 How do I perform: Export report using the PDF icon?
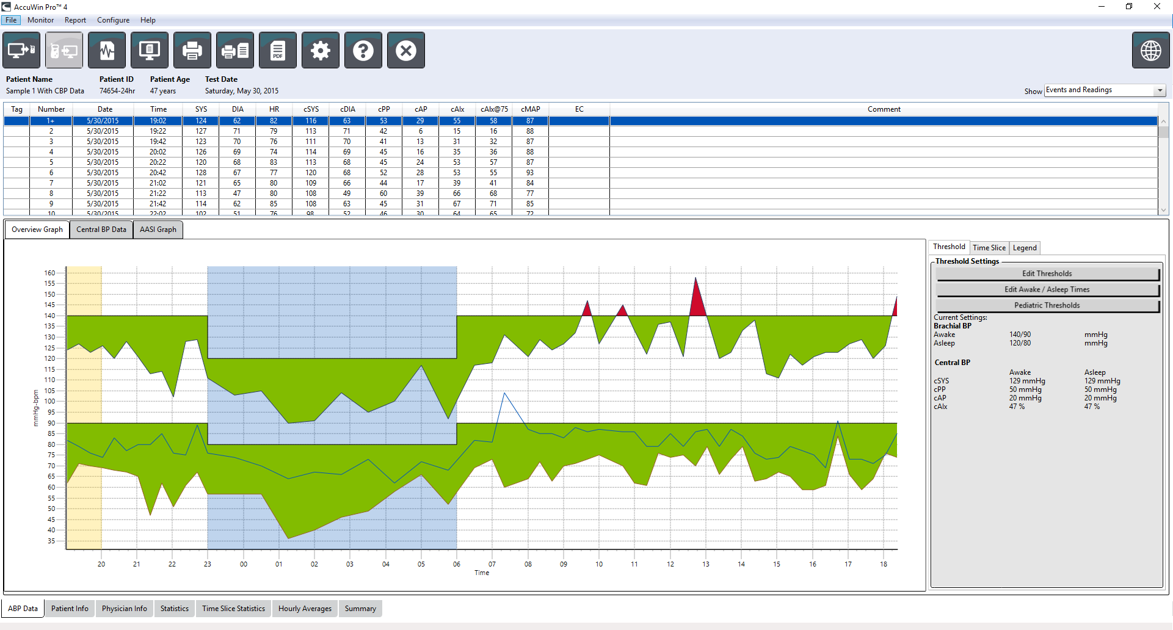(x=278, y=50)
